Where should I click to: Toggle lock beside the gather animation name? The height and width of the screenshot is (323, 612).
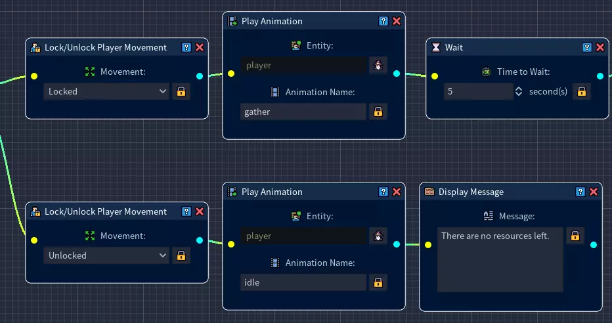[378, 112]
